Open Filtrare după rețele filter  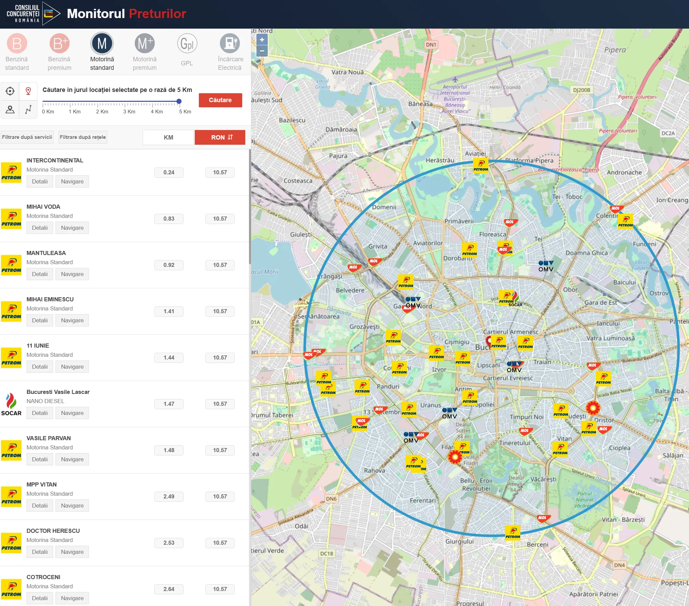pyautogui.click(x=83, y=137)
